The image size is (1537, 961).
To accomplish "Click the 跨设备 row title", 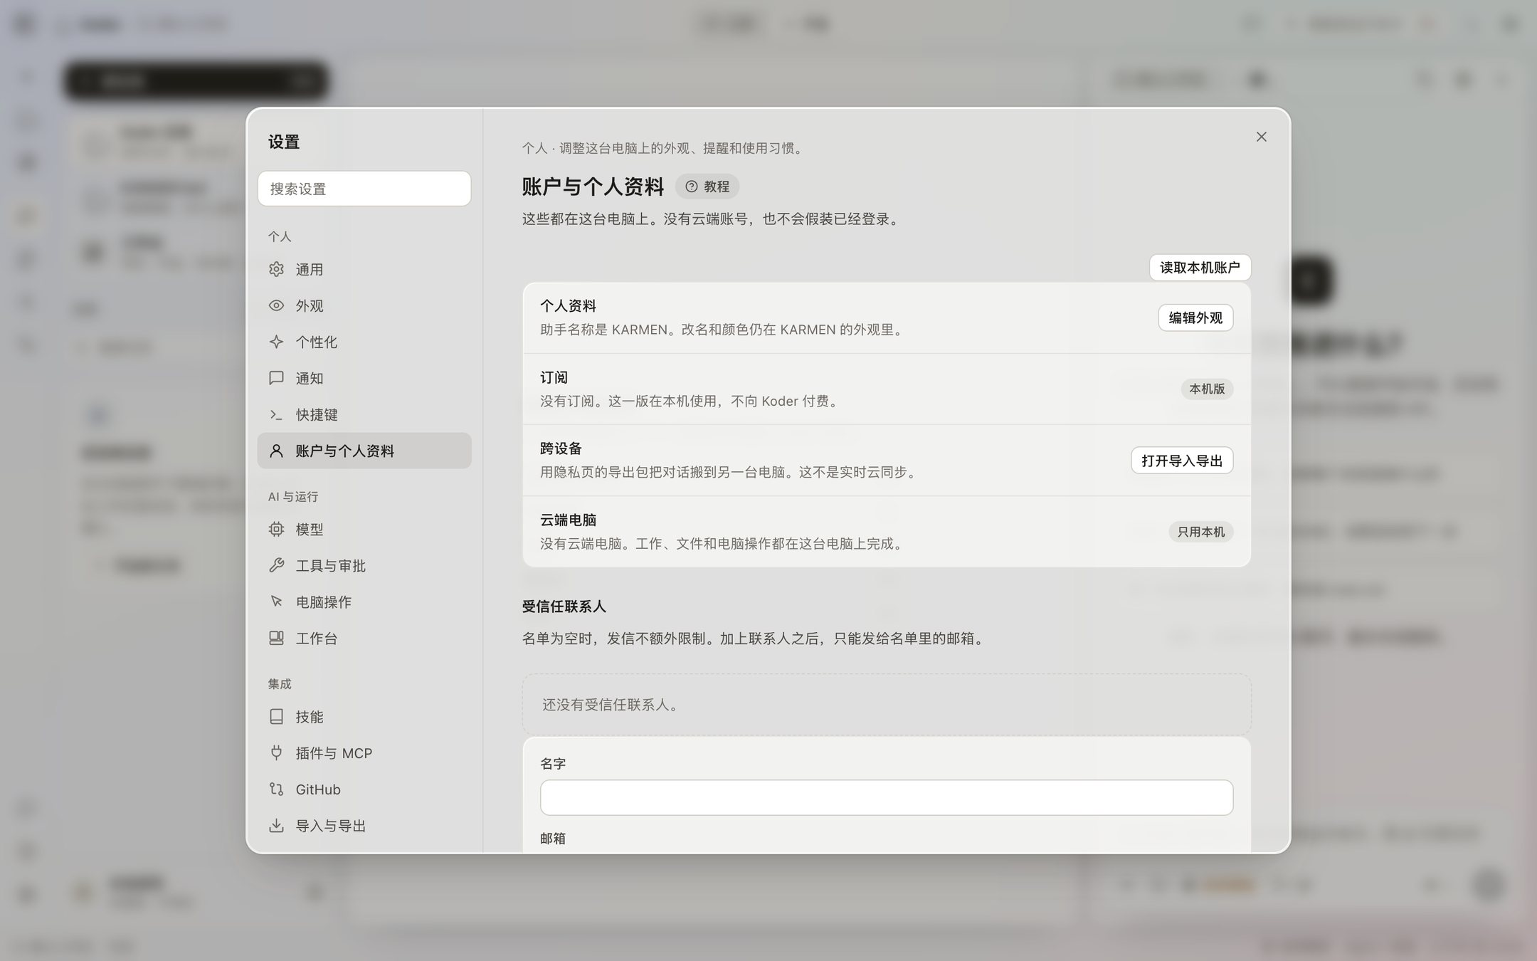I will point(561,448).
